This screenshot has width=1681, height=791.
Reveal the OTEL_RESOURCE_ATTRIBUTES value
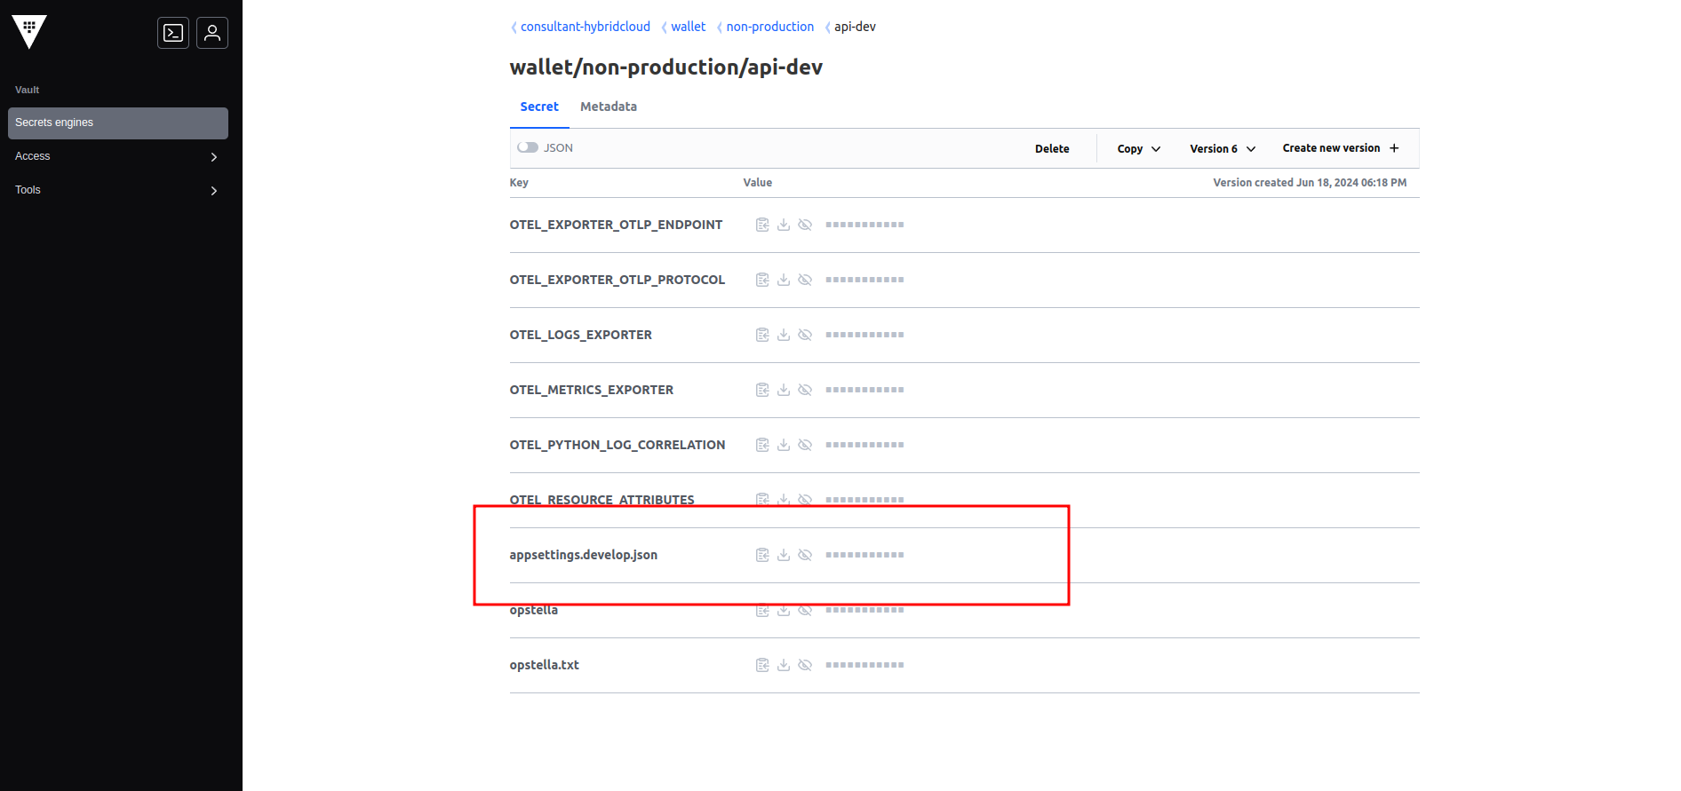[x=805, y=500]
